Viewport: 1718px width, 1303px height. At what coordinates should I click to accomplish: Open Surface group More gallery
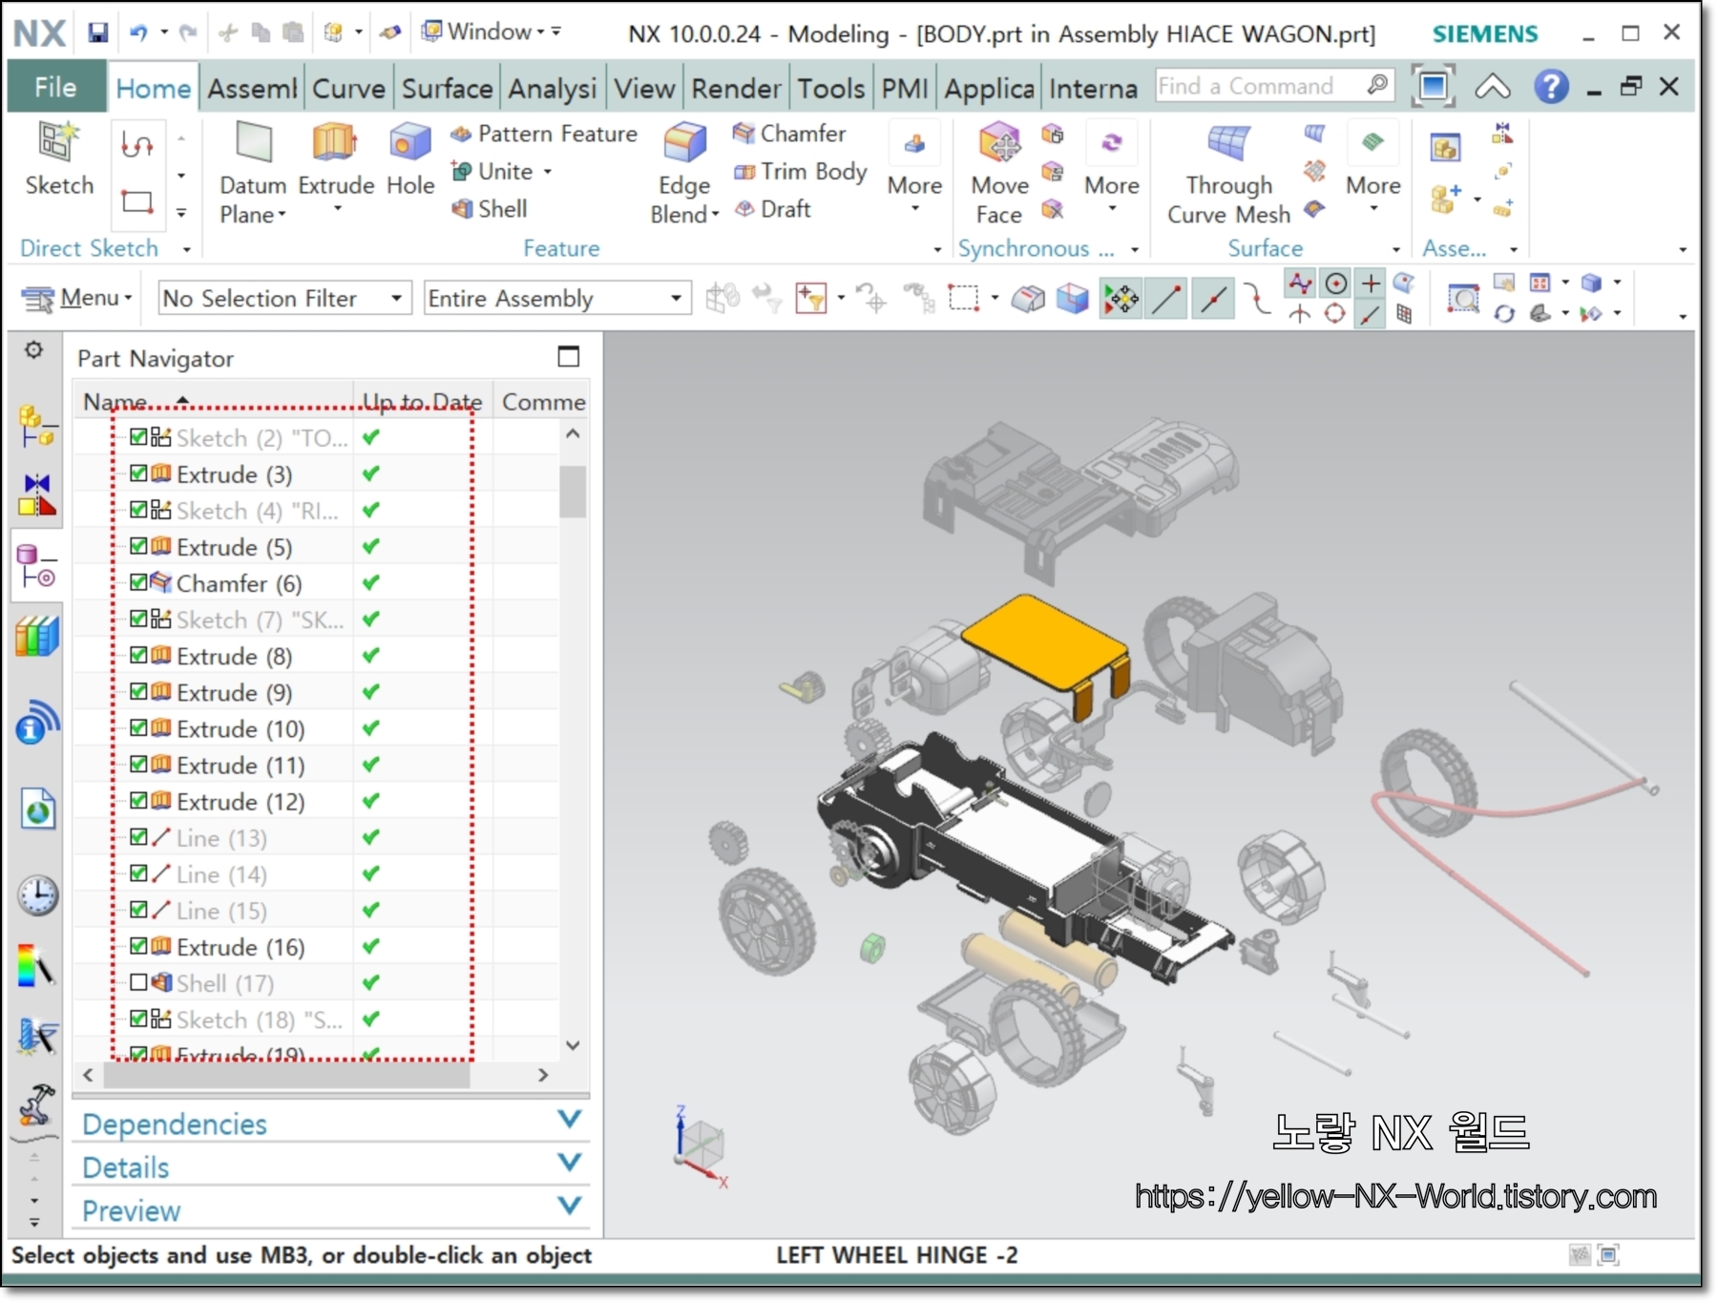point(1373,170)
